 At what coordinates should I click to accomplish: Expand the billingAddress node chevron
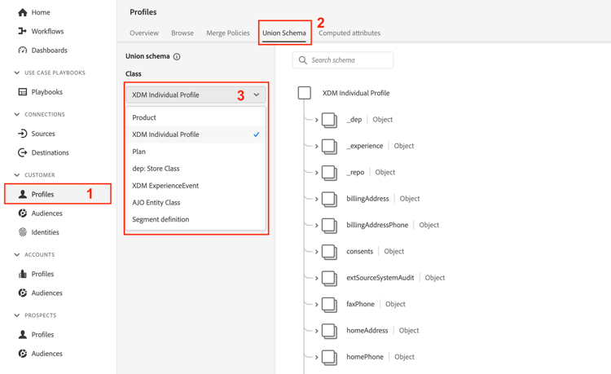click(x=316, y=199)
